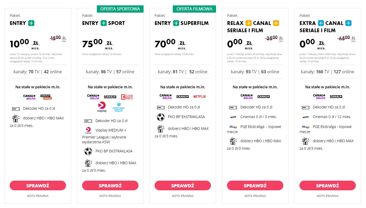Select the OFERTA SPORTOWA badge
This screenshot has width=366, height=208.
[120, 9]
